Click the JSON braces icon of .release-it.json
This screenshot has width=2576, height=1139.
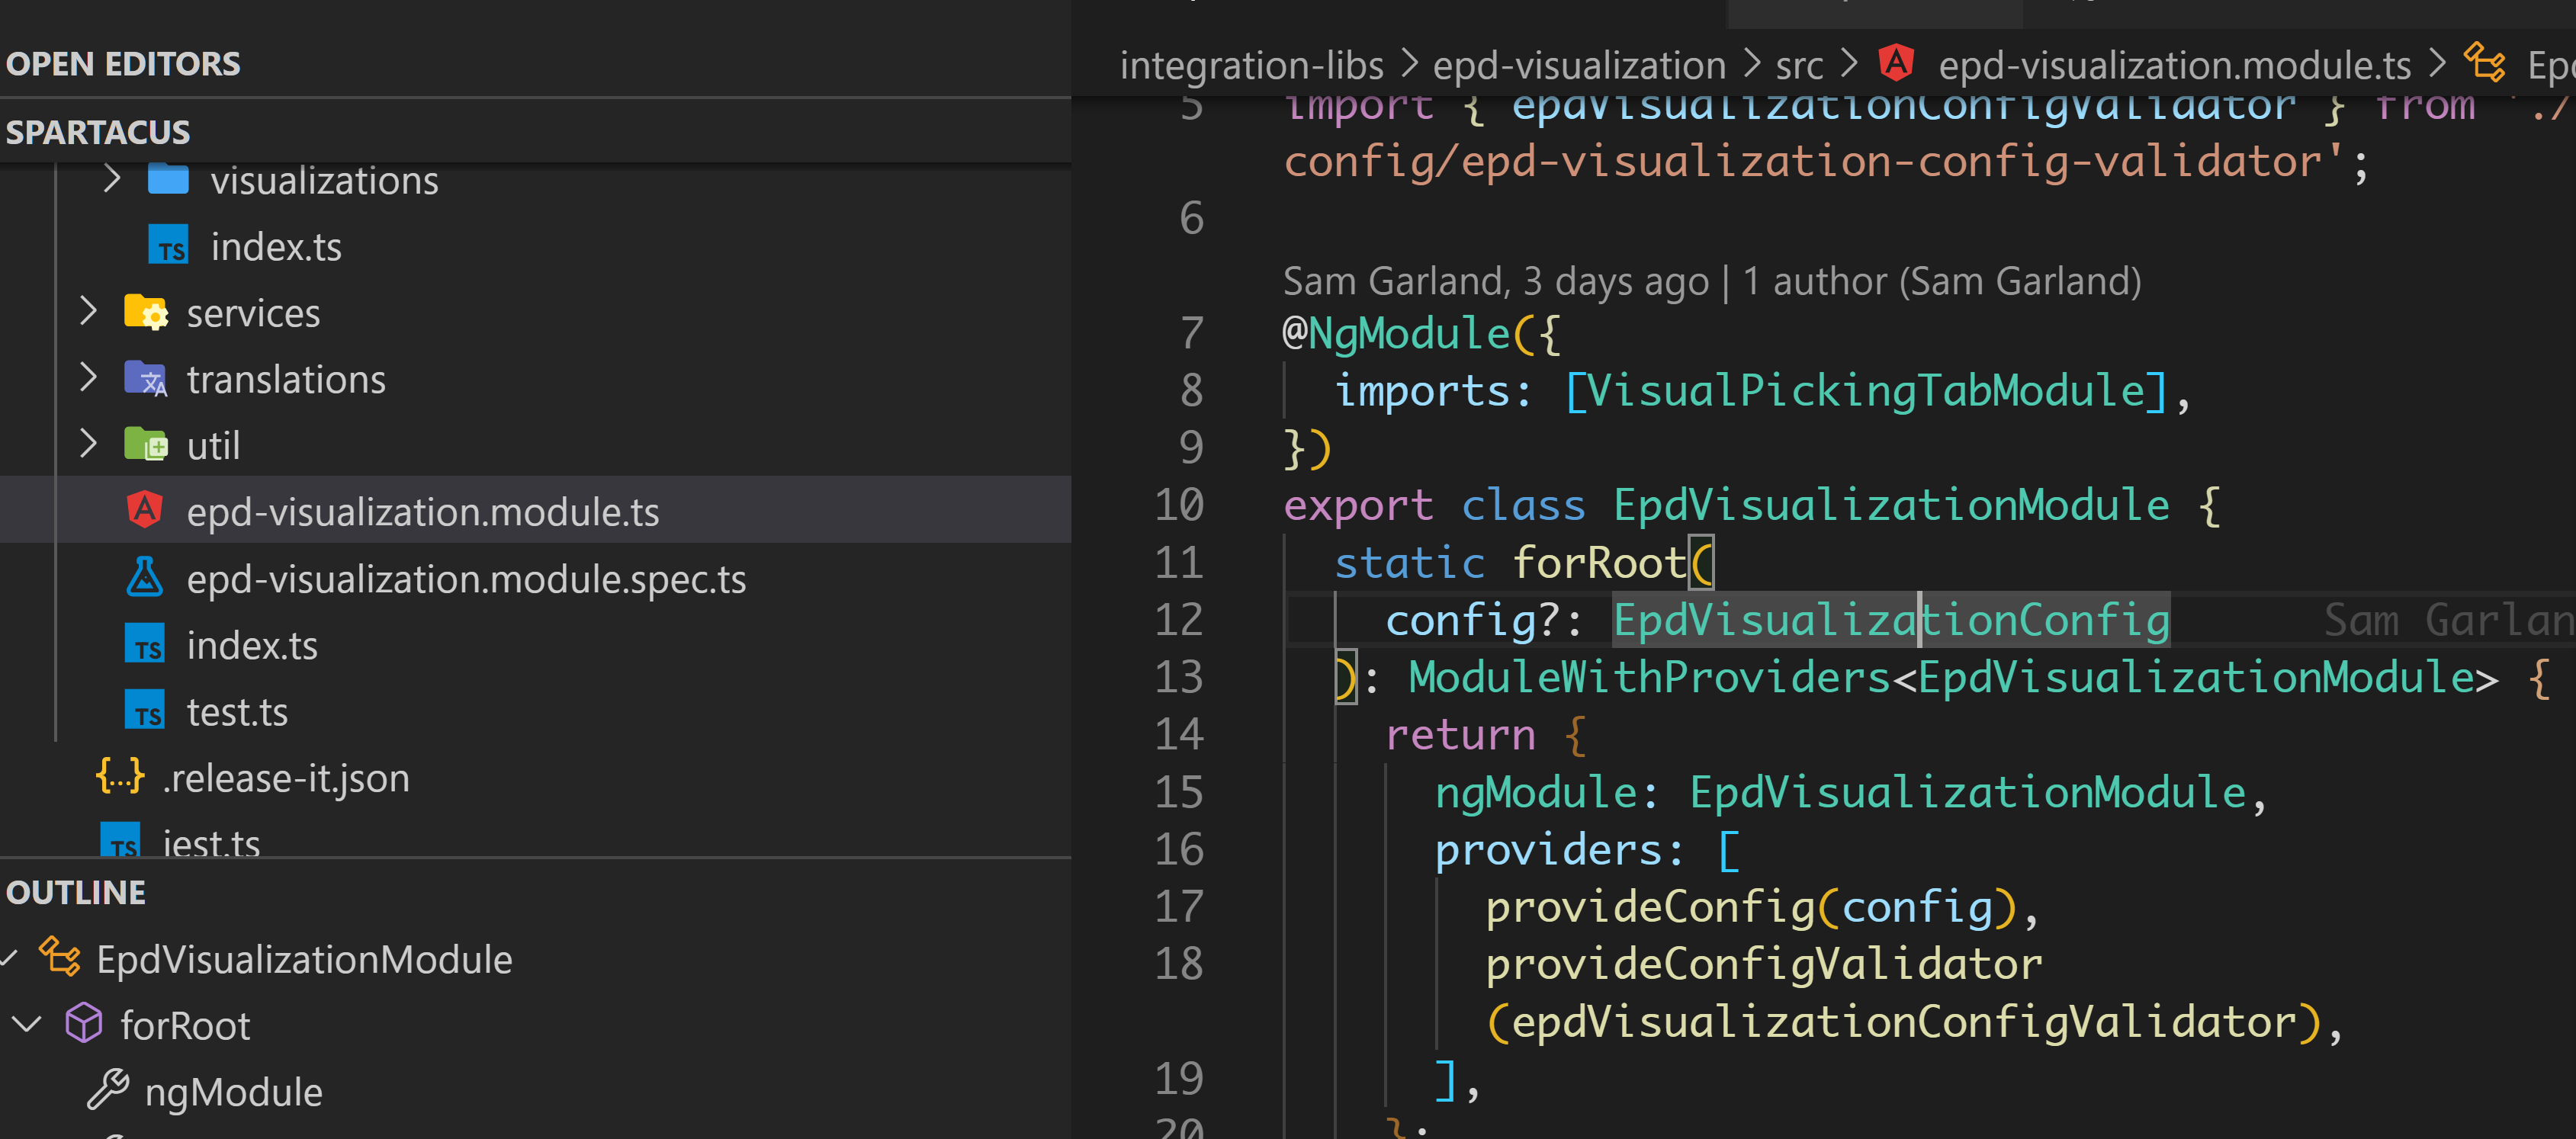pyautogui.click(x=120, y=777)
